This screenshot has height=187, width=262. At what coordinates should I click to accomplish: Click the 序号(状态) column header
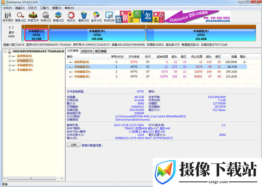(x=117, y=57)
